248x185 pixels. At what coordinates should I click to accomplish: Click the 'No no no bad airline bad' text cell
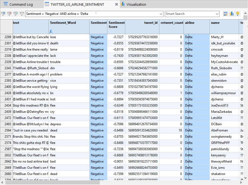coord(31,161)
